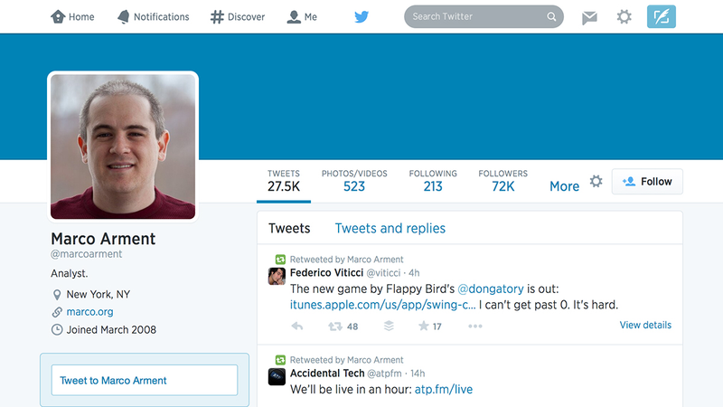723x407 pixels.
Task: Click the @viticci handle
Action: click(x=383, y=273)
